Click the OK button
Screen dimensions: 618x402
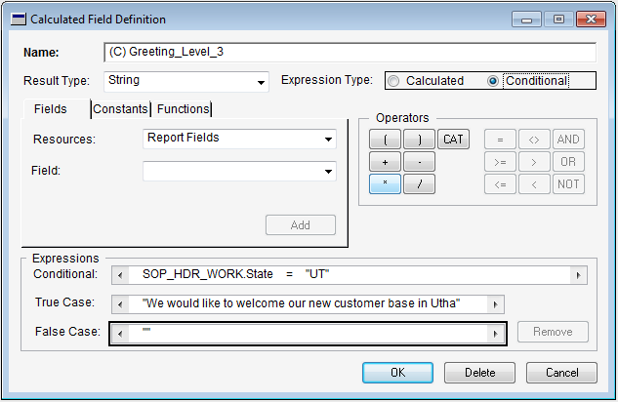pyautogui.click(x=397, y=373)
